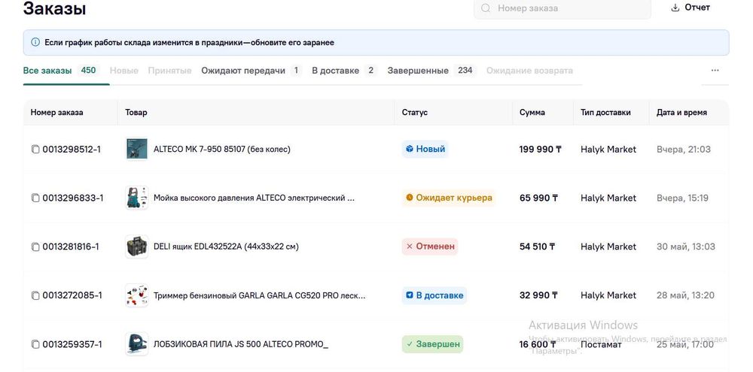This screenshot has width=753, height=372.
Task: Copy order number 0013259357-1 icon
Action: [x=35, y=344]
